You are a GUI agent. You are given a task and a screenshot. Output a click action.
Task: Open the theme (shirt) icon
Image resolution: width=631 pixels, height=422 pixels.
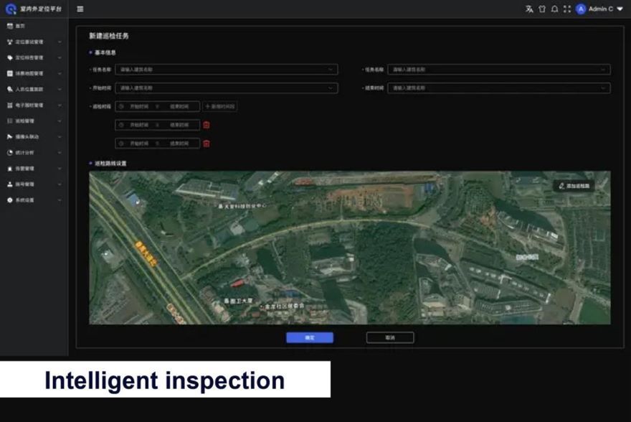542,9
